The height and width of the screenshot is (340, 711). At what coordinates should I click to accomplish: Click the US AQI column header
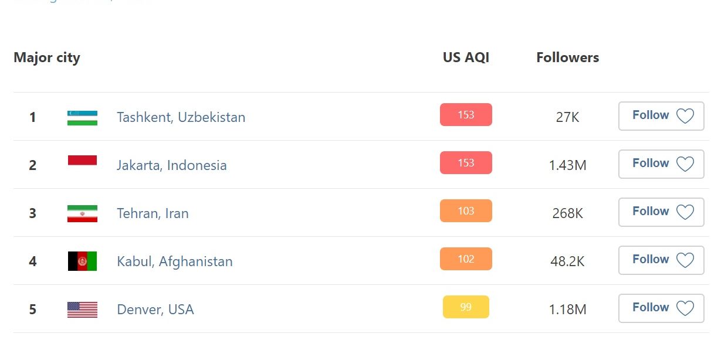point(466,57)
